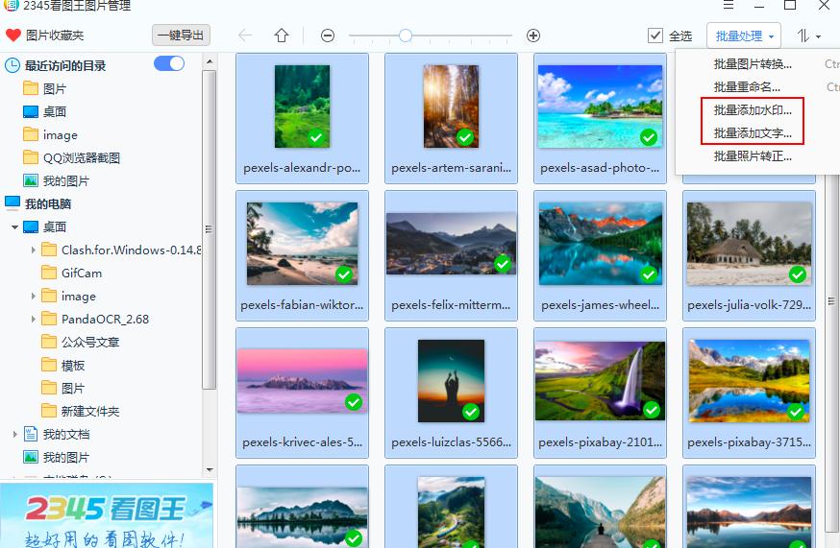Image resolution: width=840 pixels, height=548 pixels.
Task: Open 我的图片 under recent directories
Action: [x=66, y=180]
